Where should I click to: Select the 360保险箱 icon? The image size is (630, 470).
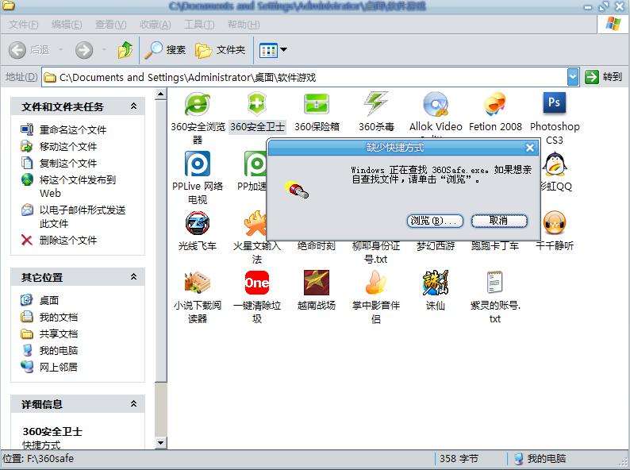[x=317, y=104]
